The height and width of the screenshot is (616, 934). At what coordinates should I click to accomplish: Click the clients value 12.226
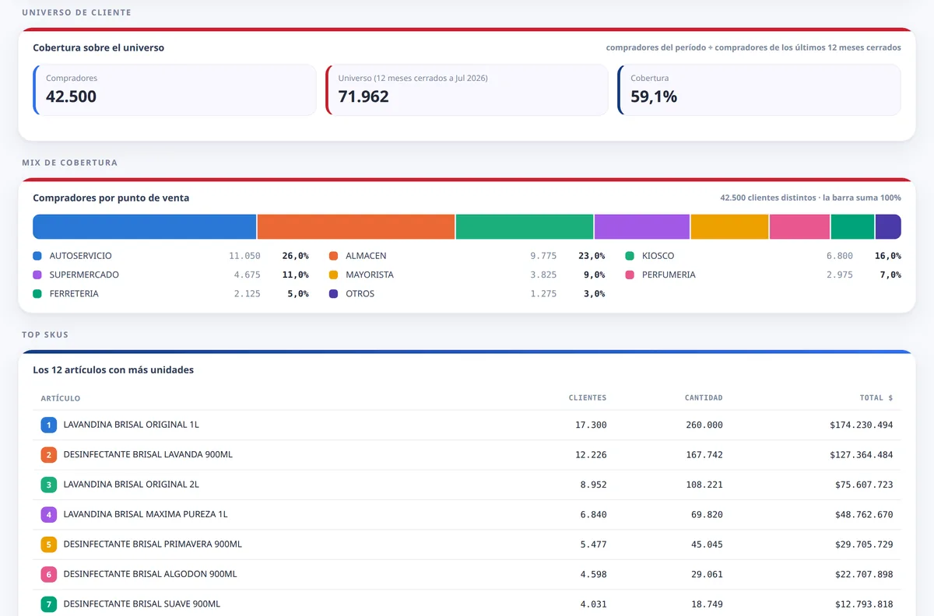coord(591,454)
